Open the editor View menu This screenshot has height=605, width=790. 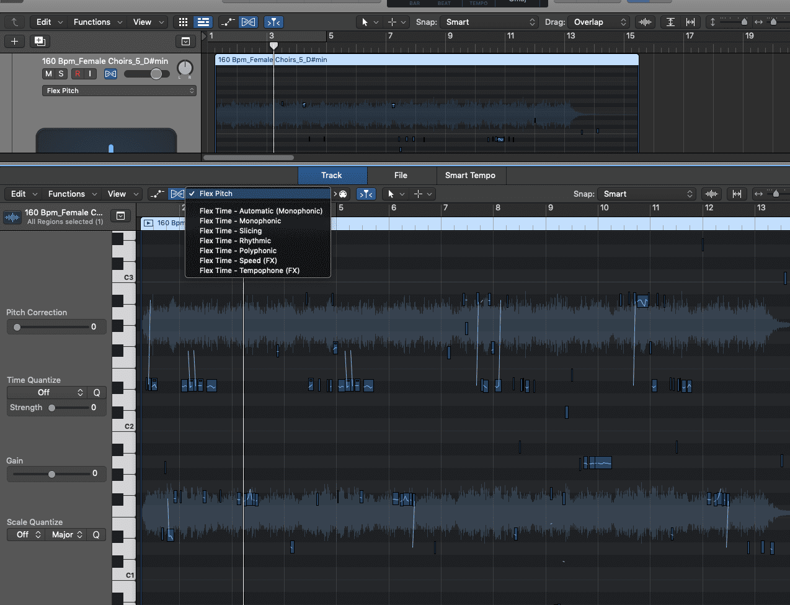[x=122, y=194]
